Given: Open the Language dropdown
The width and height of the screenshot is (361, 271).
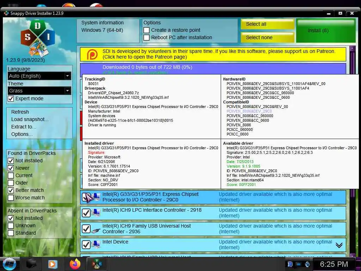Looking at the screenshot, I should click(x=39, y=76).
